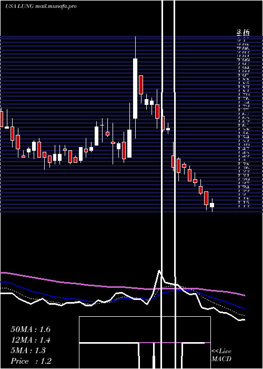Click the 'Price : 1.2' label
This screenshot has height=369, width=263.
pyautogui.click(x=31, y=361)
